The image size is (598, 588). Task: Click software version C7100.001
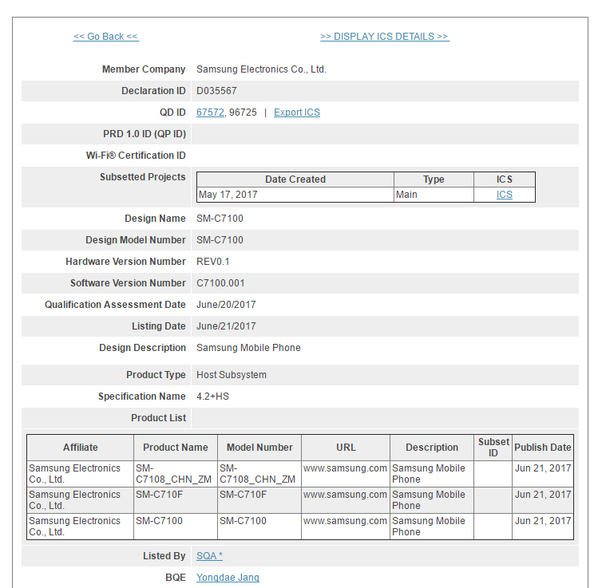pos(220,283)
